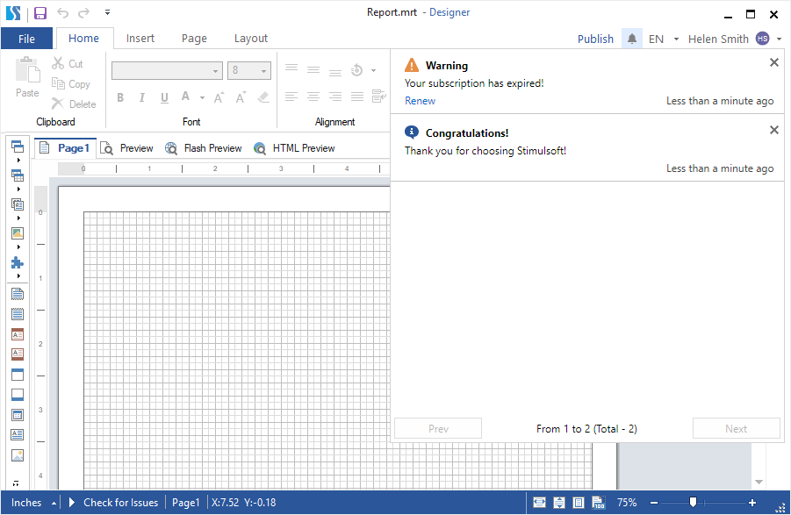The width and height of the screenshot is (791, 515).
Task: Switch to the Home ribbon tab
Action: (83, 39)
